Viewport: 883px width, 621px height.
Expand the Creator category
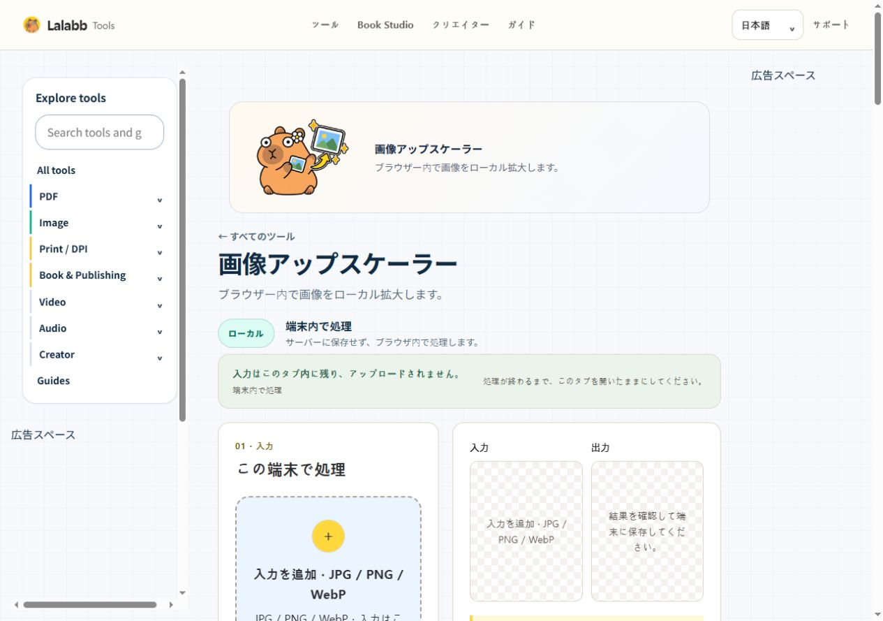coord(100,354)
